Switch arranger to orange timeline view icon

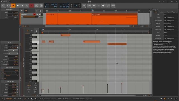26,11
